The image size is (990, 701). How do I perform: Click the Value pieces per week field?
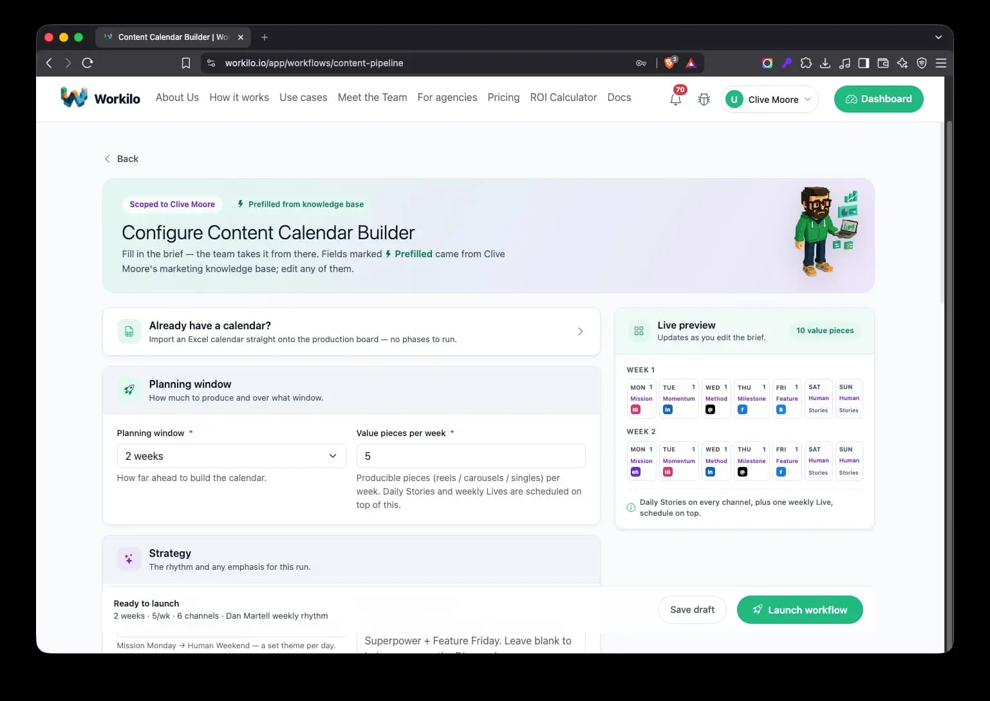pos(471,456)
